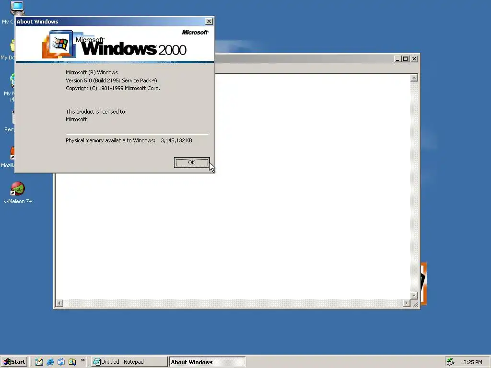This screenshot has height=368, width=491.
Task: Click the "Copyright (C) 1981-1999 Microsoft Corp." line
Action: [x=113, y=88]
